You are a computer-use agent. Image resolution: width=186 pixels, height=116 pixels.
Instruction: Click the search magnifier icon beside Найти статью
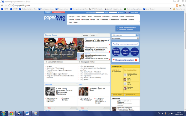pyautogui.click(x=137, y=35)
